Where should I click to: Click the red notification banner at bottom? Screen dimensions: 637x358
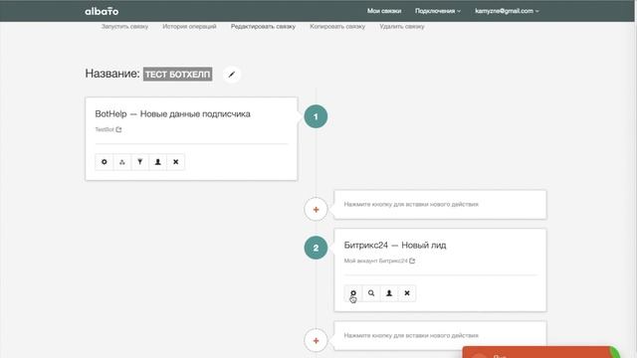coord(540,352)
